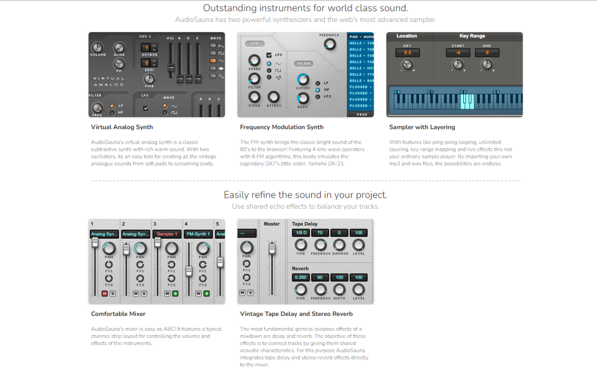
Task: Click the highlighted C2 key on sampler keyboard
Action: coord(467,102)
